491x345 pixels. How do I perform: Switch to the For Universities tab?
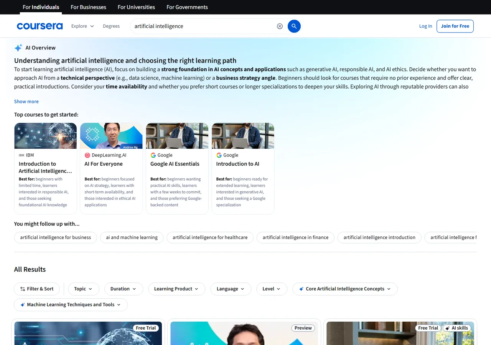tap(137, 7)
